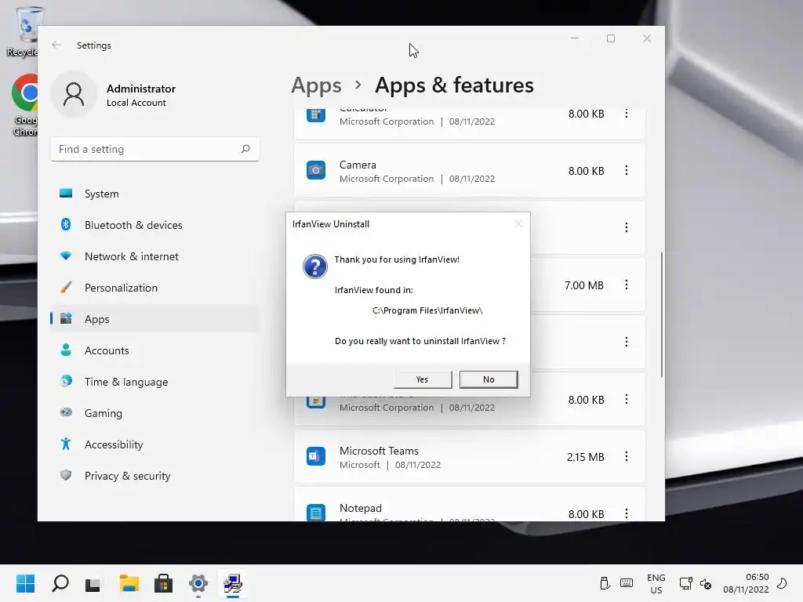Click the Bluetooth icon in sidebar

pos(66,224)
